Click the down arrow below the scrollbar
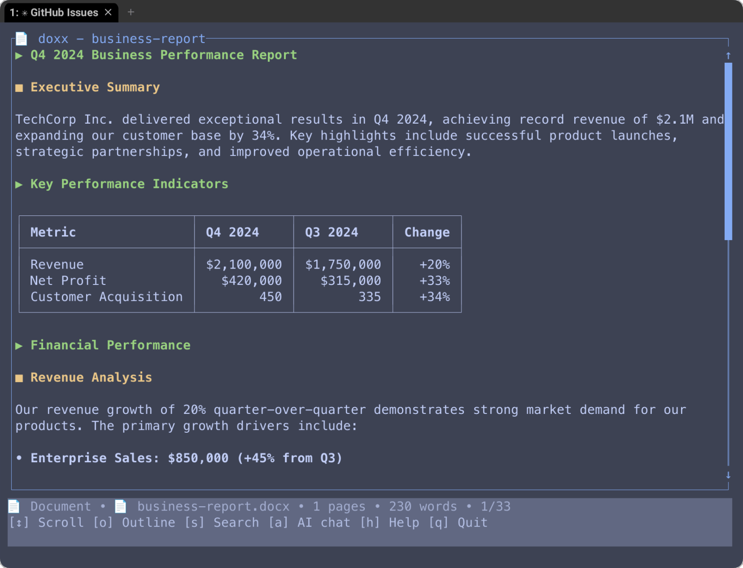 pos(728,476)
